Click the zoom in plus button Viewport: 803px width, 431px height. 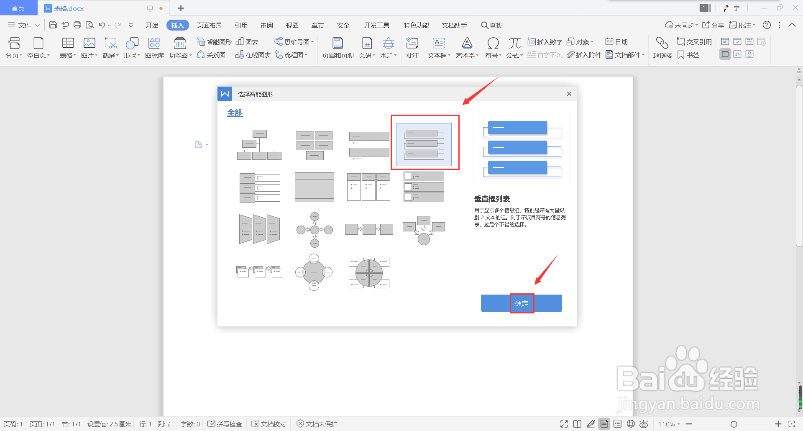pyautogui.click(x=778, y=424)
